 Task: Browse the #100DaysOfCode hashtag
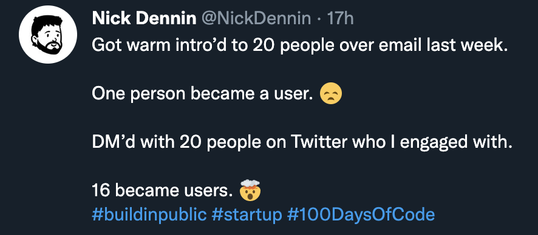[361, 215]
